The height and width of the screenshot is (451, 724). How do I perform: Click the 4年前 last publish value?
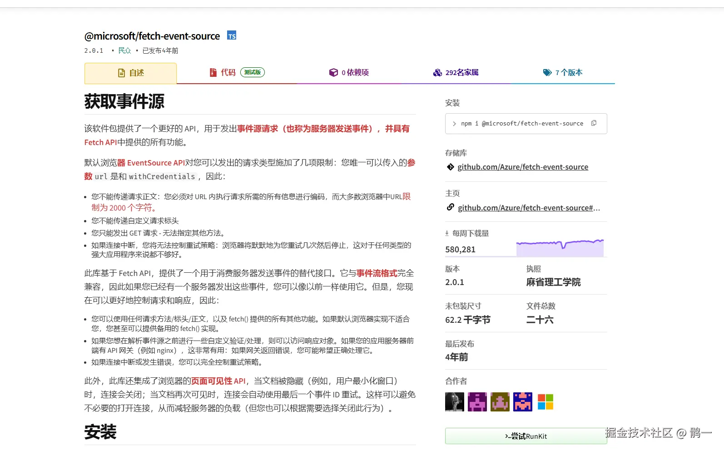point(456,357)
